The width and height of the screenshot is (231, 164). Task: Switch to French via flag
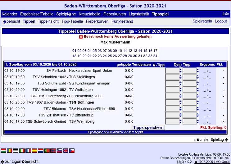click(28, 151)
